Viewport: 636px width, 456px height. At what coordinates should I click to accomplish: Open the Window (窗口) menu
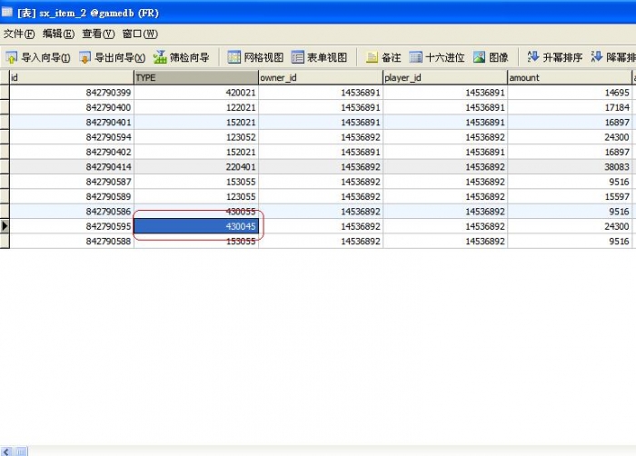tap(140, 34)
